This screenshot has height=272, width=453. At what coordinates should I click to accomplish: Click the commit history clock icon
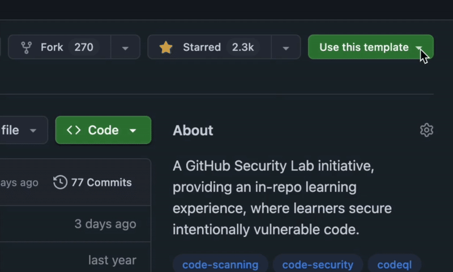tap(60, 182)
